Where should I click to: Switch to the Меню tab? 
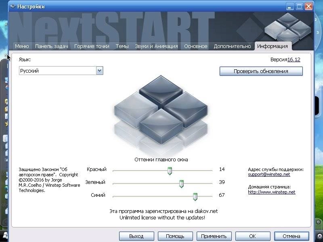tap(22, 46)
